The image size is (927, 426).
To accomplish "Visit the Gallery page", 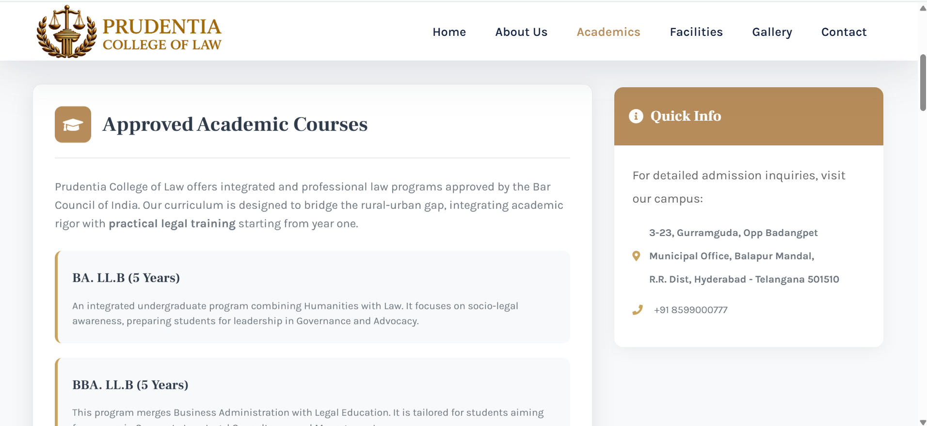I will coord(772,32).
